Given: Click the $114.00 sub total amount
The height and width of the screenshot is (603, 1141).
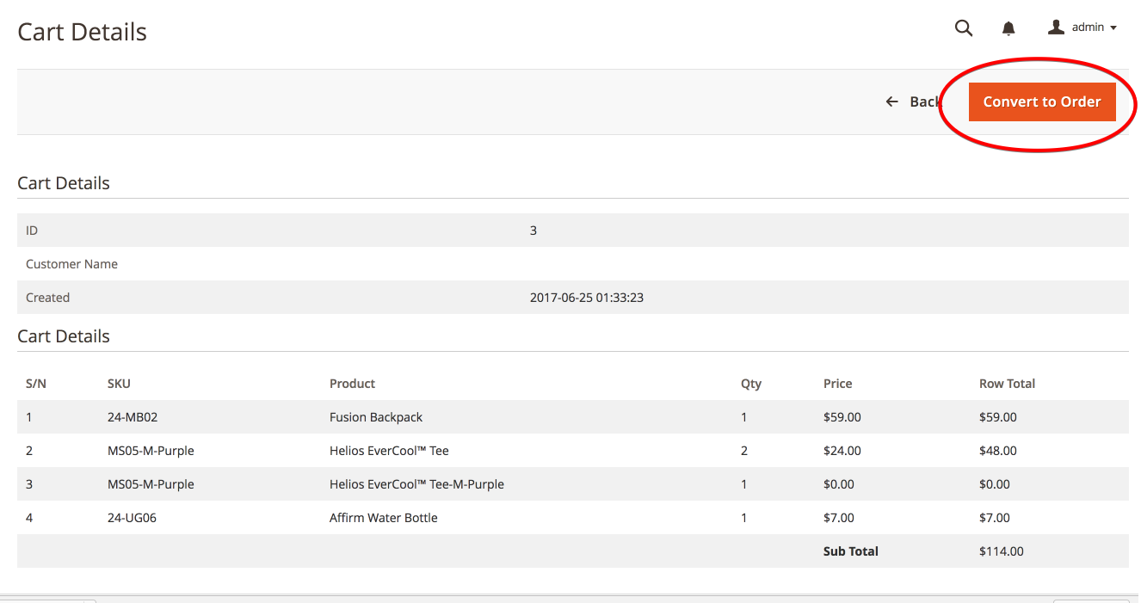Looking at the screenshot, I should [1001, 551].
